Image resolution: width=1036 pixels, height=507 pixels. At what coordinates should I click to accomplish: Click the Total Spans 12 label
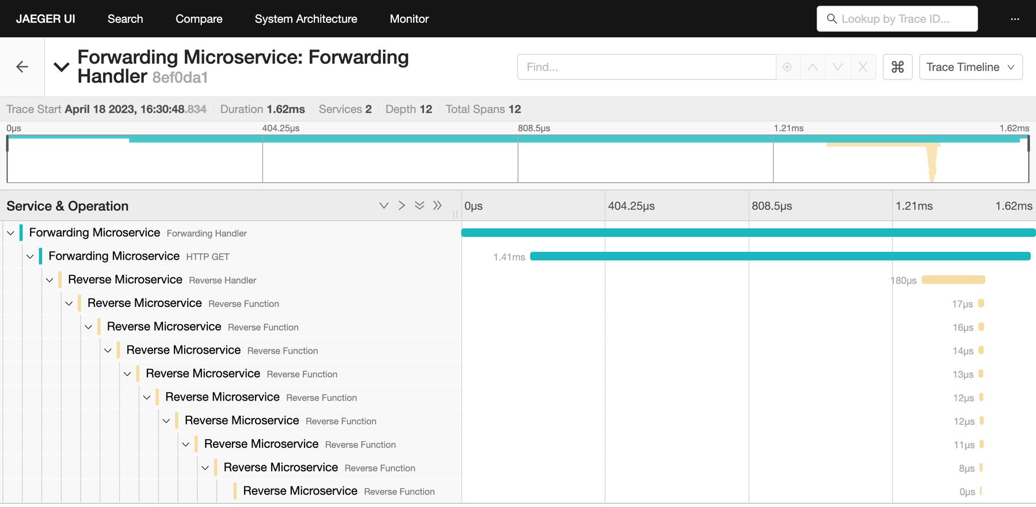pyautogui.click(x=483, y=109)
